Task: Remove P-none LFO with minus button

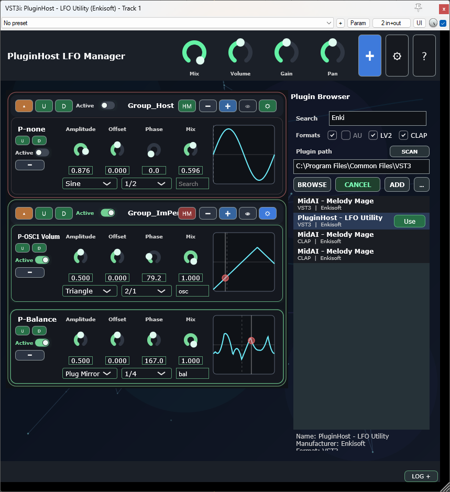Action: pos(30,165)
